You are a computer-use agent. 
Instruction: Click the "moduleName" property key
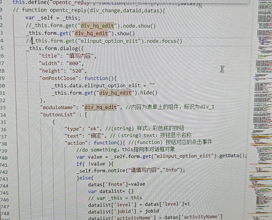pos(59,107)
